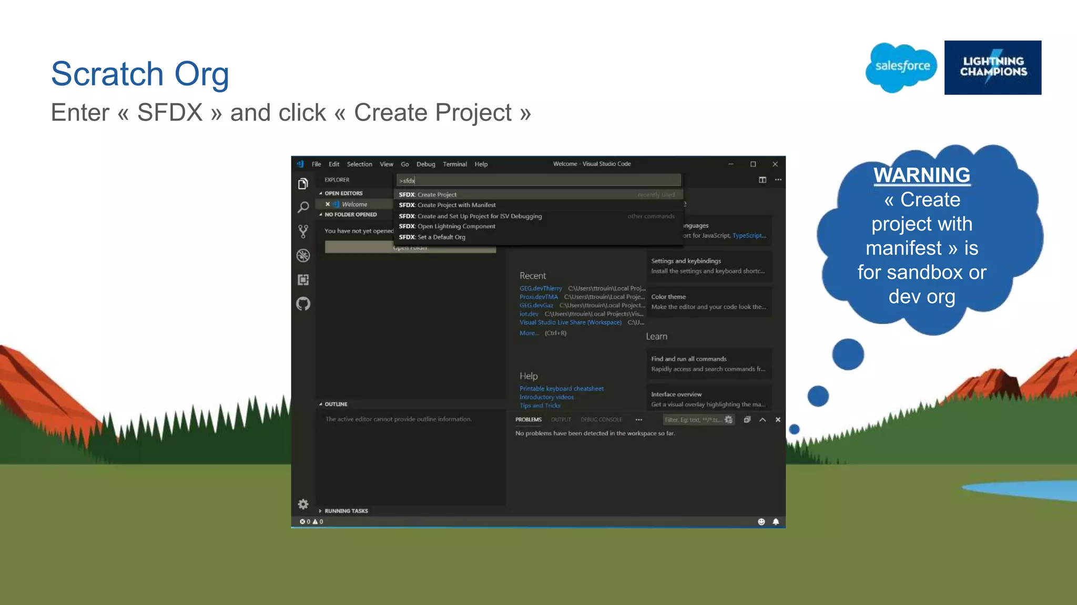Open Tips and Tricks link
The image size is (1077, 605).
tap(540, 405)
